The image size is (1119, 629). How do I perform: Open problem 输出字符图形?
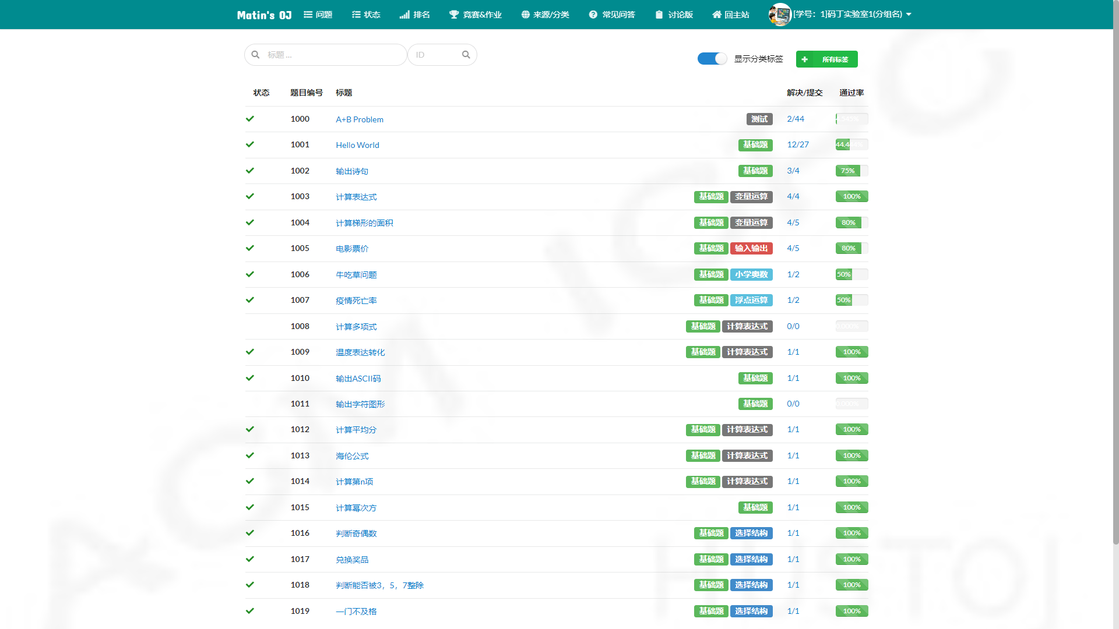click(x=360, y=404)
